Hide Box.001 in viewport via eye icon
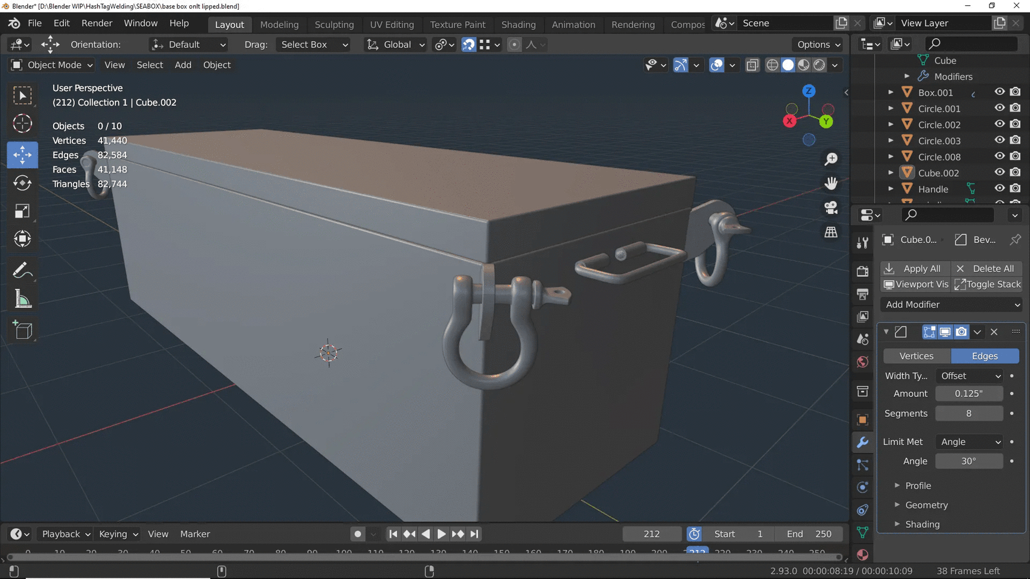Viewport: 1030px width, 579px height. click(1000, 92)
